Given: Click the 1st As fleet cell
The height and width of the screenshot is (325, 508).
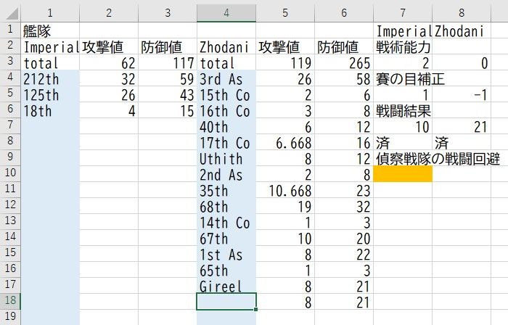Looking at the screenshot, I should pos(226,253).
